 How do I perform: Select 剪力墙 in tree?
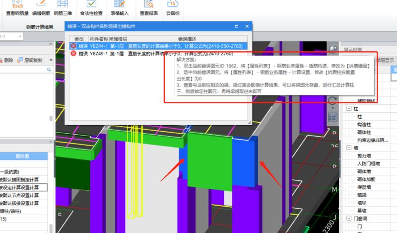click(x=364, y=155)
